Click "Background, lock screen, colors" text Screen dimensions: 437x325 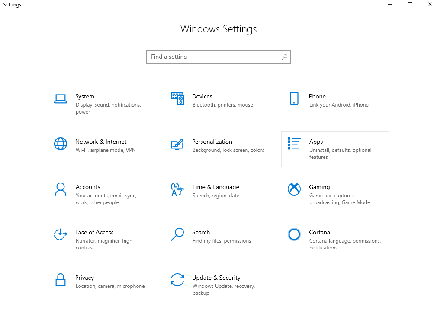click(x=228, y=150)
